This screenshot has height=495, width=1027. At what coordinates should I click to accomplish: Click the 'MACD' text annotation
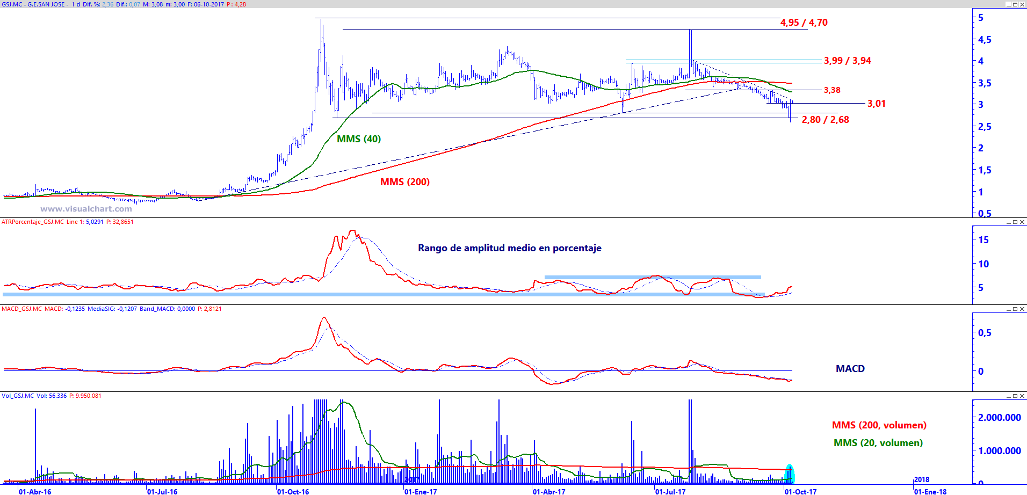(850, 369)
